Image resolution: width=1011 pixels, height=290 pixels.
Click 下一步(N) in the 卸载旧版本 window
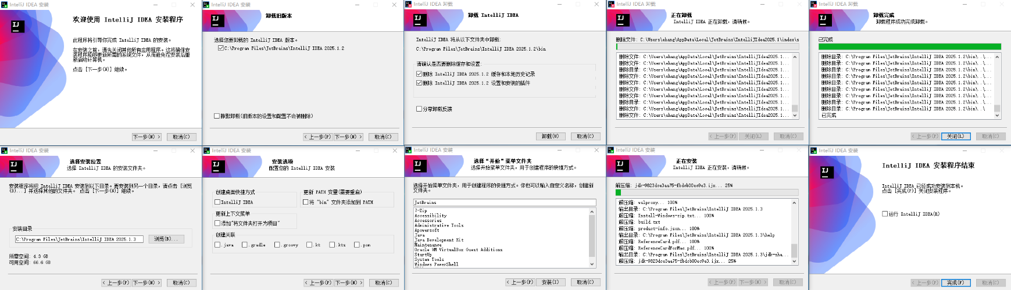[x=348, y=137]
